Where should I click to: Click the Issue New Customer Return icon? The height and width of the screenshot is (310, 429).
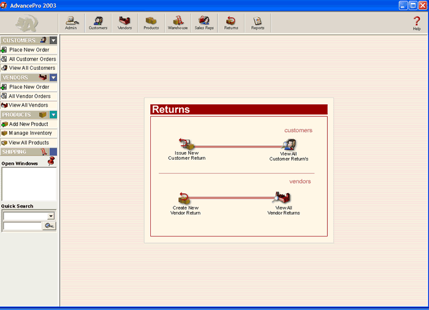pos(186,144)
